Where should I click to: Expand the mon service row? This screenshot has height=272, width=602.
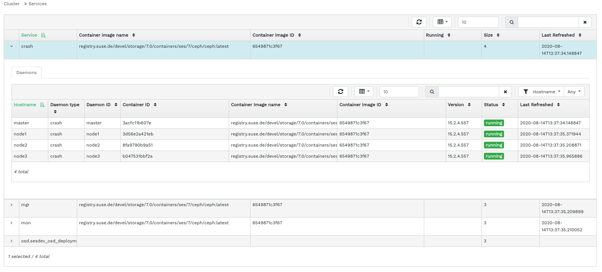coord(12,223)
